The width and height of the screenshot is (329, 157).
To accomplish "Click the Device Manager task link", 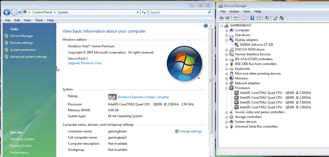I will coord(22,36).
